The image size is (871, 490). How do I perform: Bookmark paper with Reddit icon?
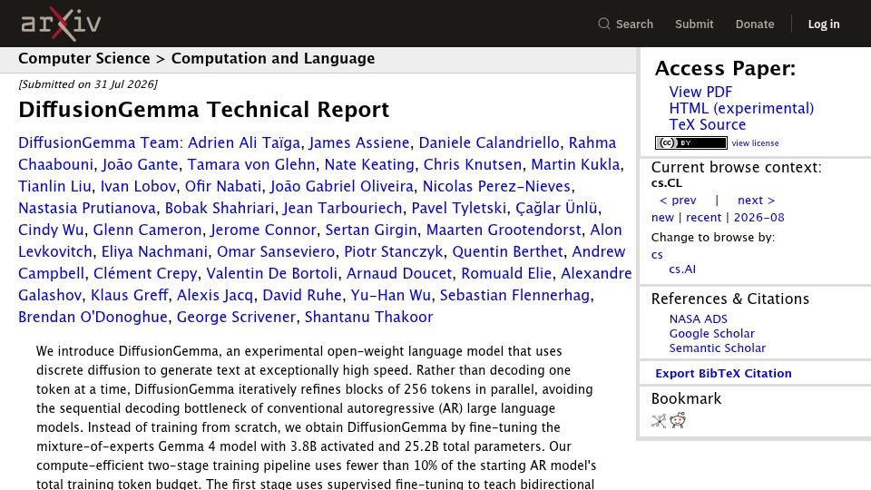pos(678,420)
